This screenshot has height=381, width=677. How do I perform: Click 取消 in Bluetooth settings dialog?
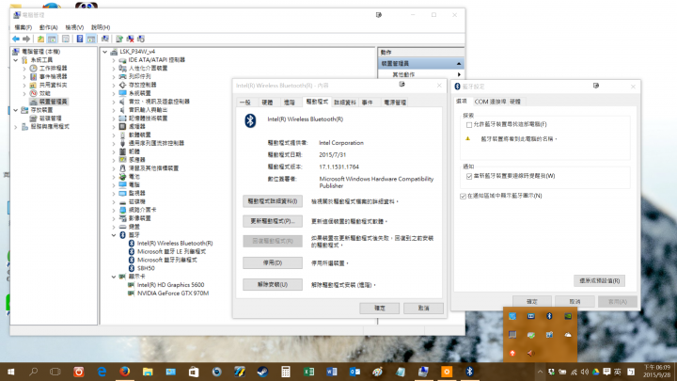click(575, 302)
